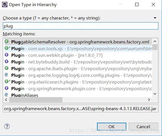Select Plugin - org.apache.ibatis.plugin entry
Screen dimensions: 162x136
click(78, 68)
